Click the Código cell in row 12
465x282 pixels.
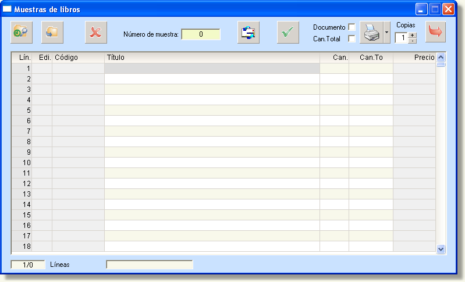click(79, 184)
